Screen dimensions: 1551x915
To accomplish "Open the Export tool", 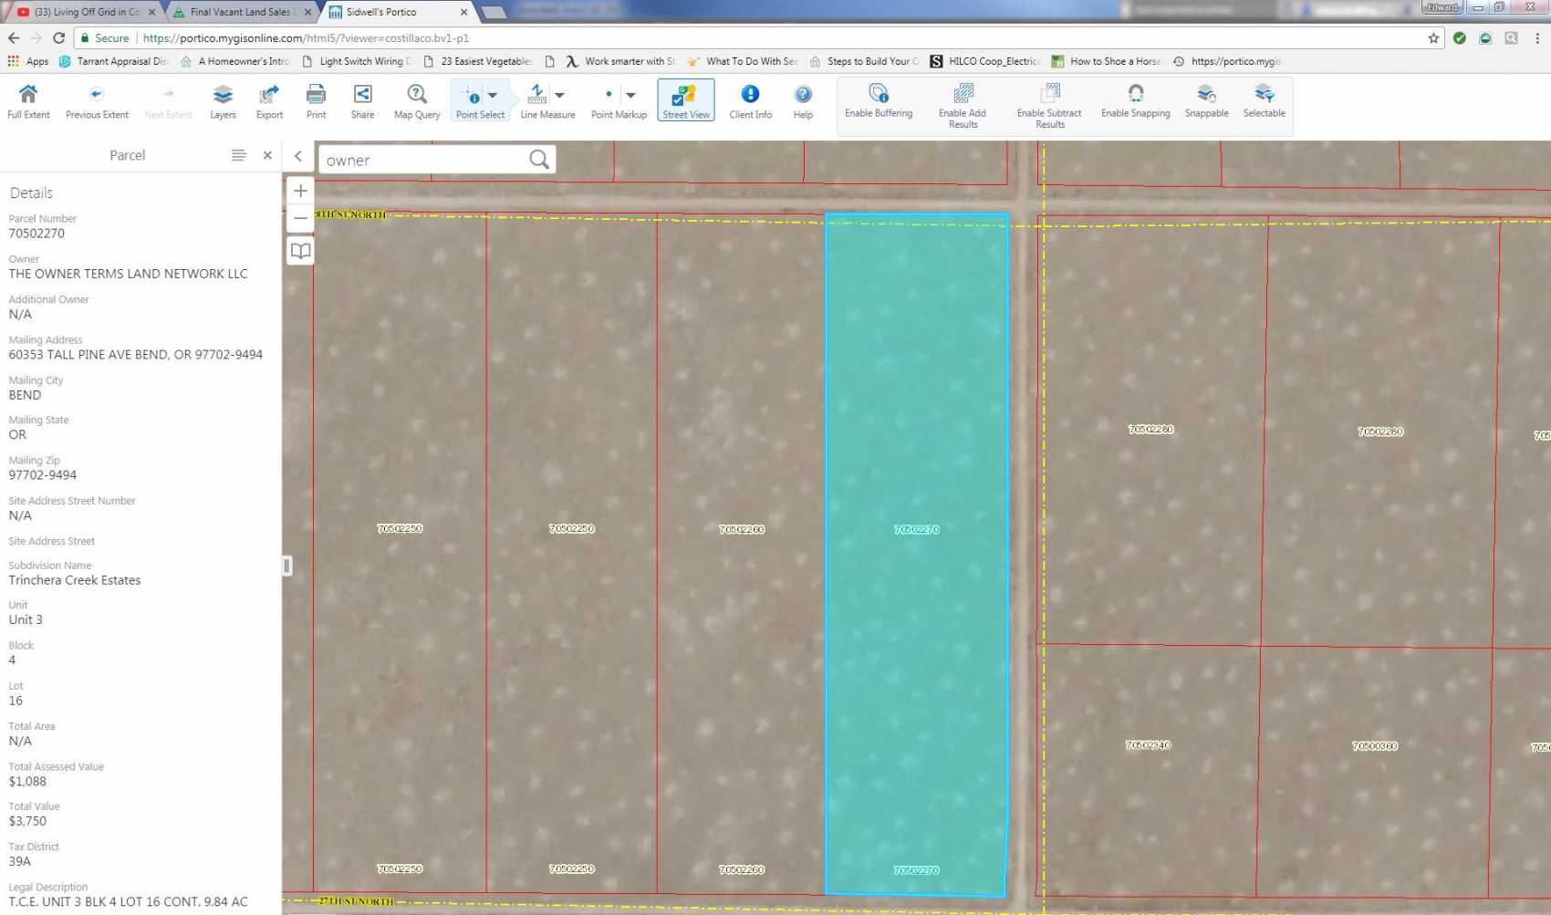I will pyautogui.click(x=269, y=101).
